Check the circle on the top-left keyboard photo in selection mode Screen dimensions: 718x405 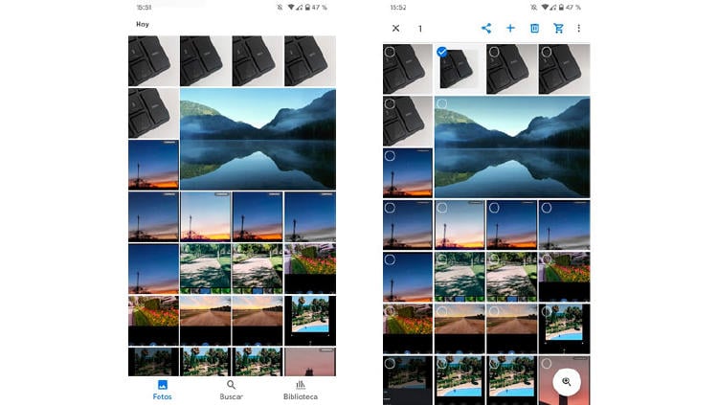390,53
